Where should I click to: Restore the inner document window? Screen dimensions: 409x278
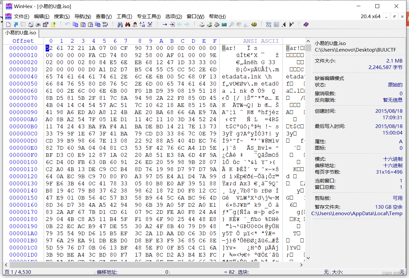[394, 17]
